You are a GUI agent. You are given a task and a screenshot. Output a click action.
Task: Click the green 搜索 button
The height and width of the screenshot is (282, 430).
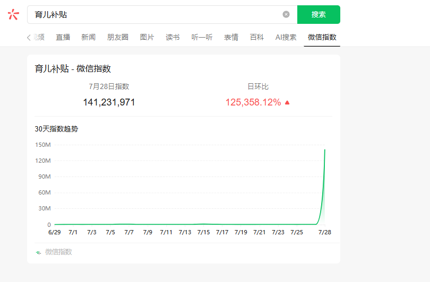click(319, 14)
